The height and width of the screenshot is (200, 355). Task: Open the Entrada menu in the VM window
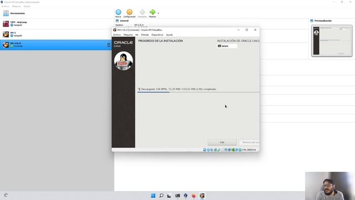[145, 34]
